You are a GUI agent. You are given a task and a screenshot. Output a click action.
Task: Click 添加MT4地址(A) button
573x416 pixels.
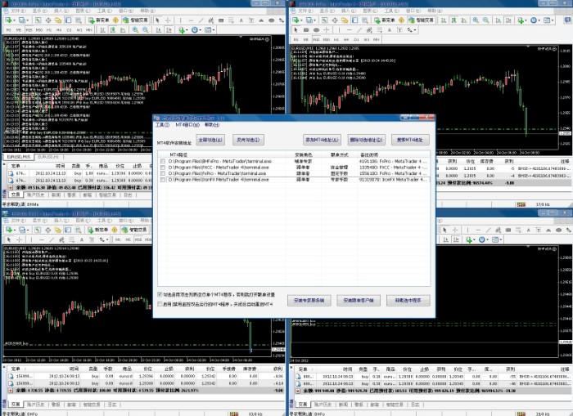(x=322, y=140)
